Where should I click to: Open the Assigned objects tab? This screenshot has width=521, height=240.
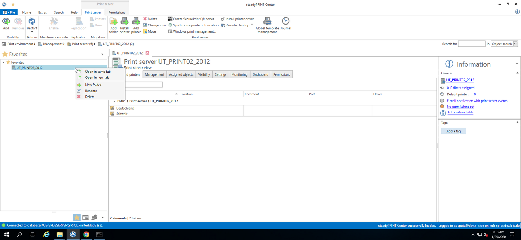(181, 74)
